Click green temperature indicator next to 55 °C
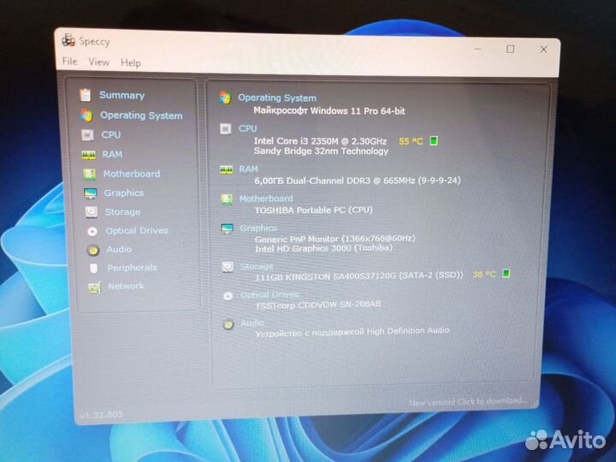Image resolution: width=616 pixels, height=462 pixels. point(434,140)
